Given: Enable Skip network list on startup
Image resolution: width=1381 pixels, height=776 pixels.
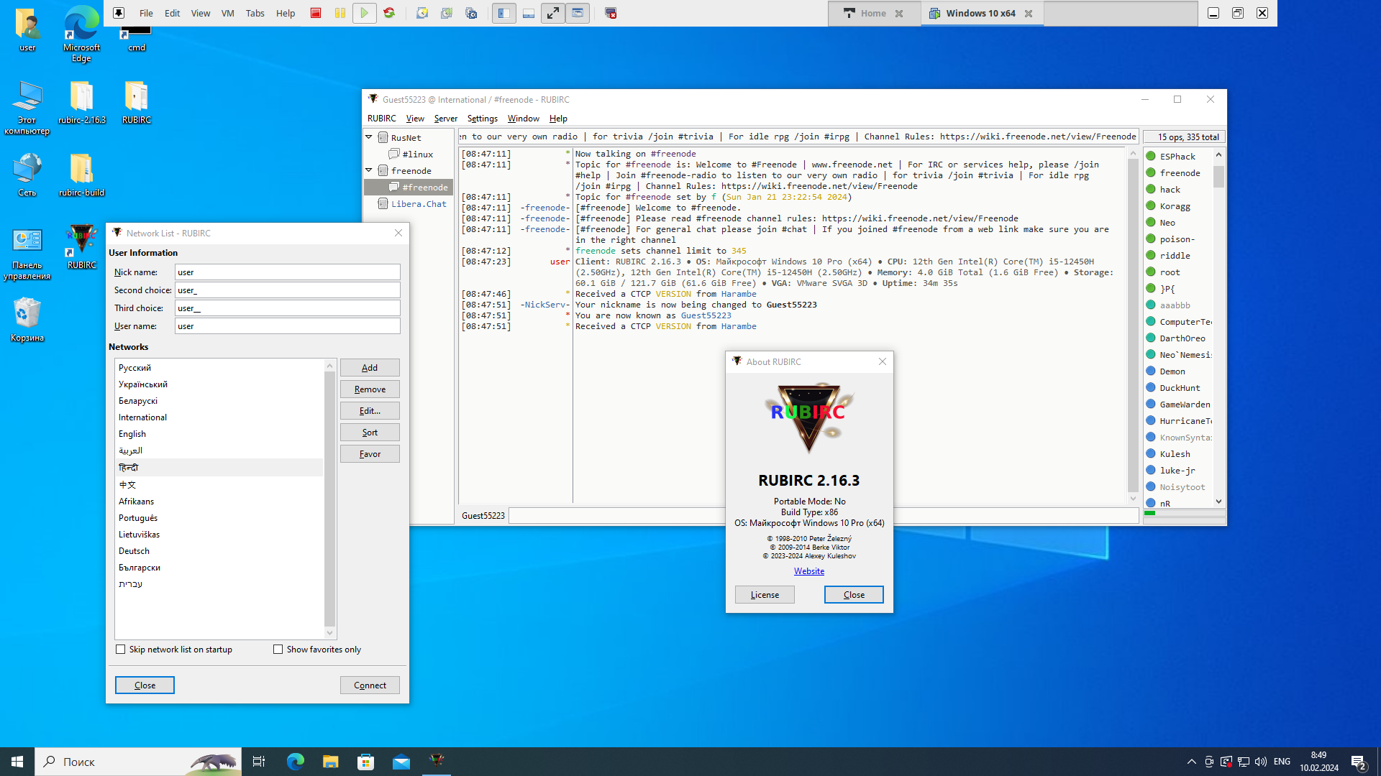Looking at the screenshot, I should coord(121,649).
